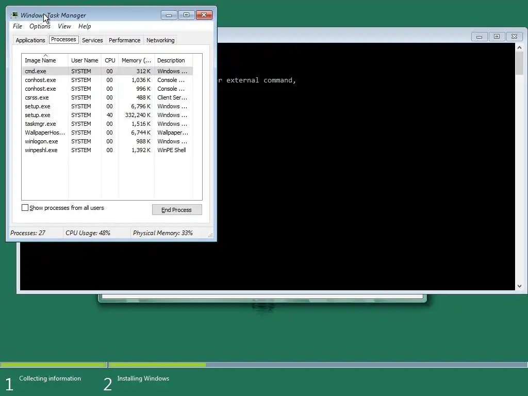Click console scrollbar up arrow
The height and width of the screenshot is (396, 528).
[519, 47]
